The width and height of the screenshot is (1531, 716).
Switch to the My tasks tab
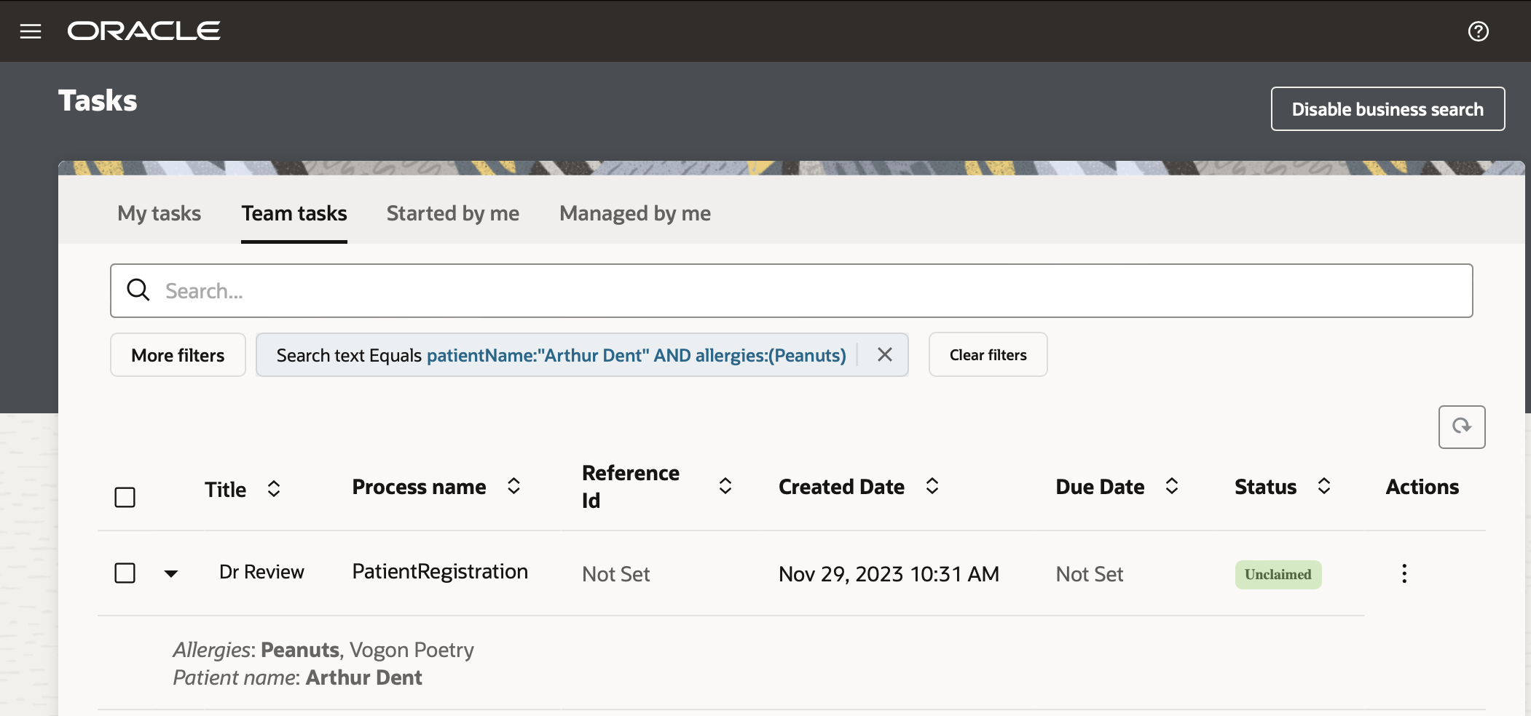click(159, 213)
